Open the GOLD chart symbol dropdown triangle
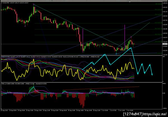 [x=2, y=3]
